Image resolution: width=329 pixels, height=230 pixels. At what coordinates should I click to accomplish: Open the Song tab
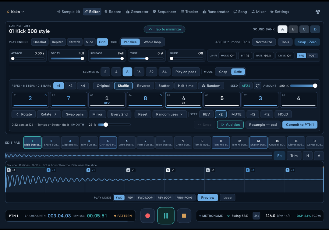240,12
